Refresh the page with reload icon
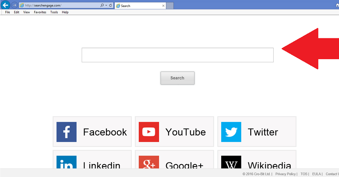The height and width of the screenshot is (177, 339). click(x=111, y=5)
